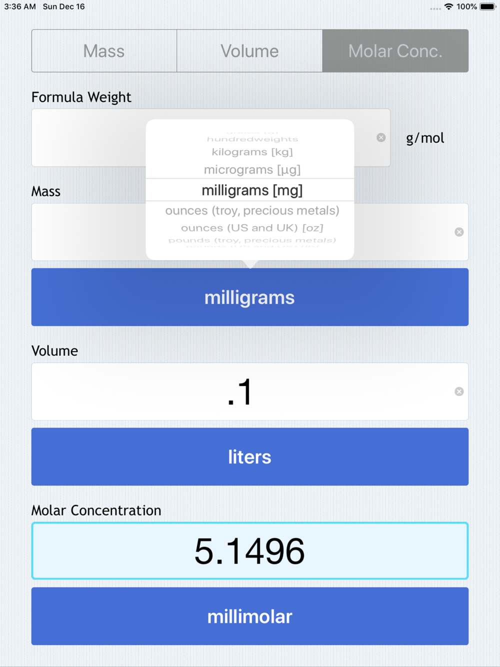Choose micrograms [µg] in picker

point(252,170)
